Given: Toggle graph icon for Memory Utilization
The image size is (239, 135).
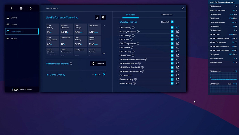Looking at the screenshot, I should tap(178, 32).
